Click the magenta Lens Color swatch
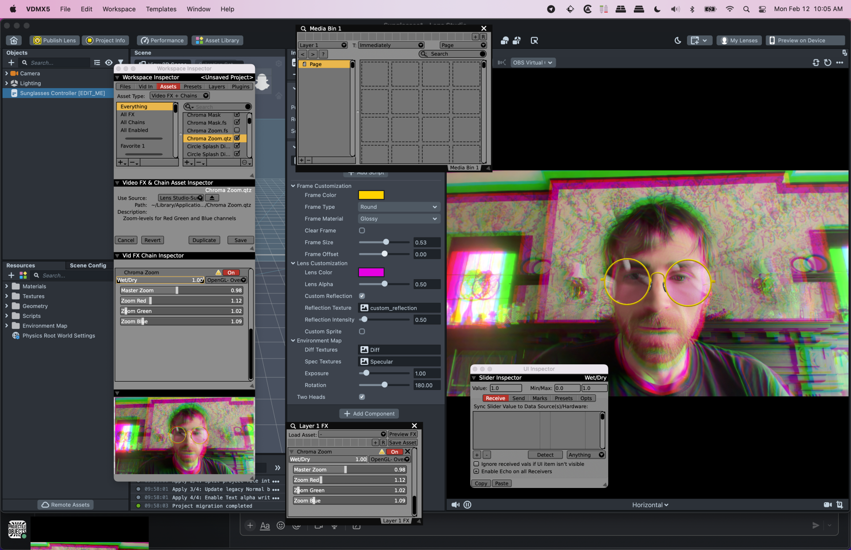This screenshot has height=550, width=851. click(371, 273)
